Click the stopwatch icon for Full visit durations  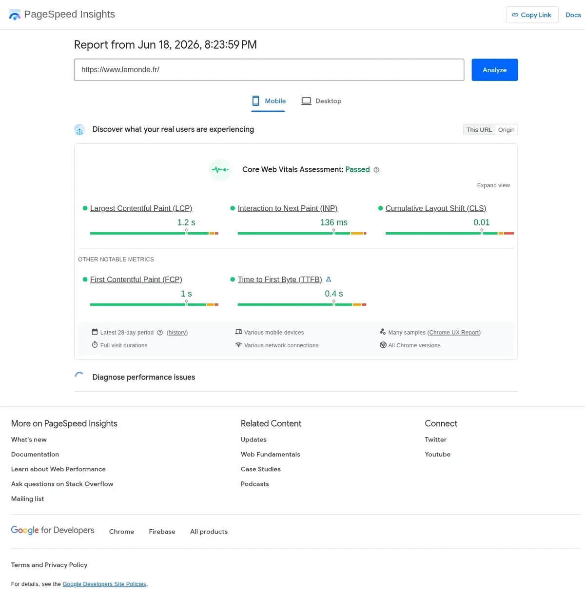tap(95, 345)
